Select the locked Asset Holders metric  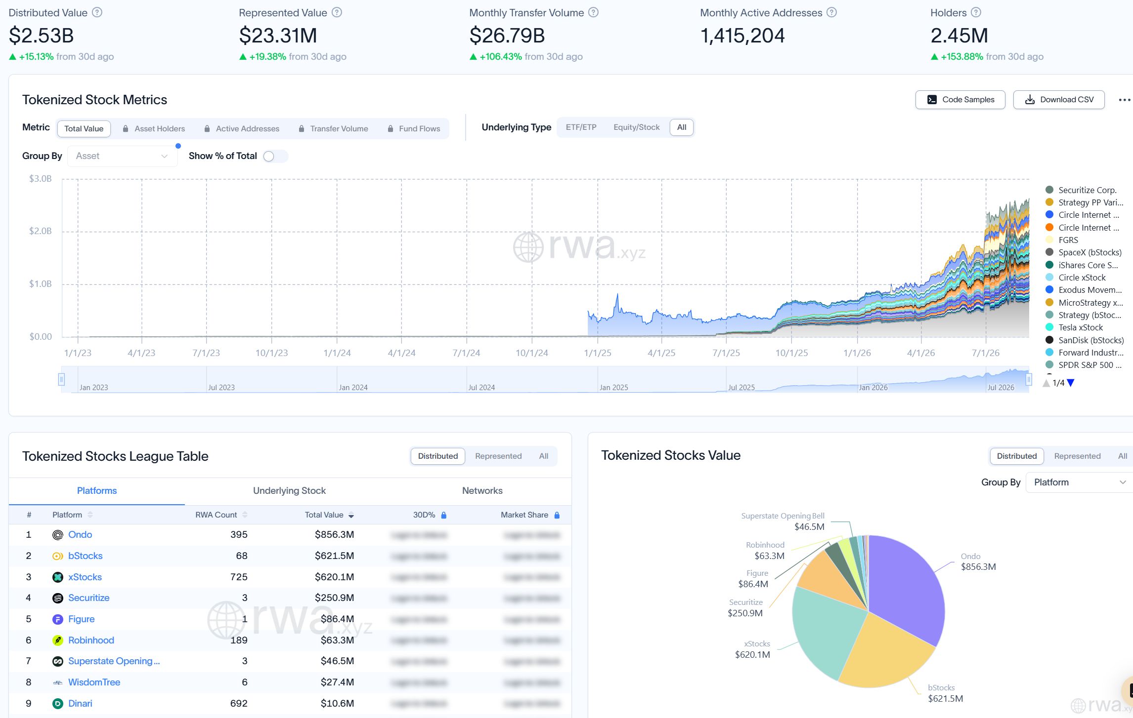[154, 129]
